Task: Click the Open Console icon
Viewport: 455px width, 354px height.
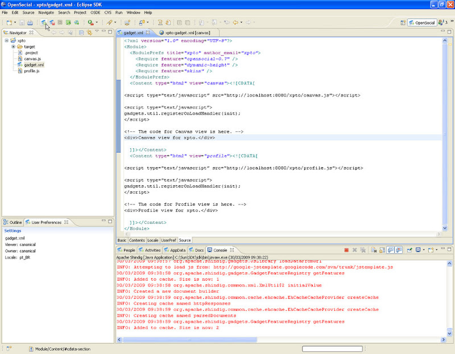Action: tap(431, 250)
